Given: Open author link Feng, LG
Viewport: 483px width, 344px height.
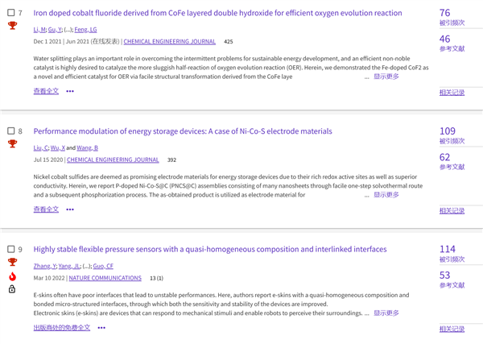Looking at the screenshot, I should pos(85,29).
